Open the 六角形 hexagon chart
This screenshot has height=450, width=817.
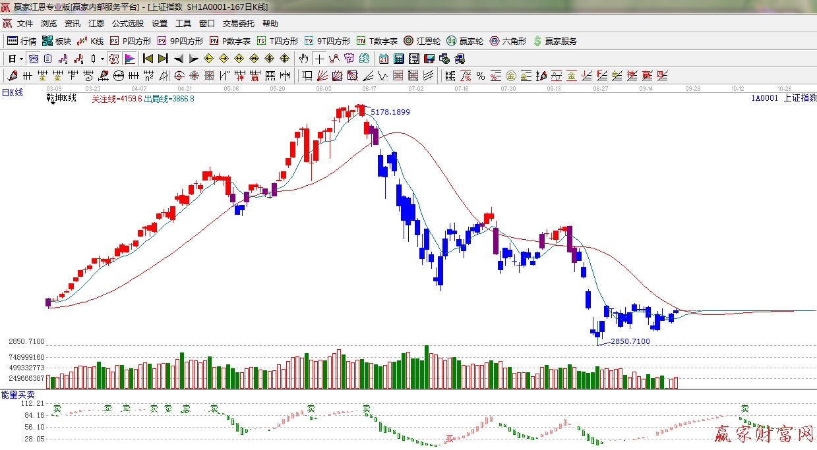508,41
